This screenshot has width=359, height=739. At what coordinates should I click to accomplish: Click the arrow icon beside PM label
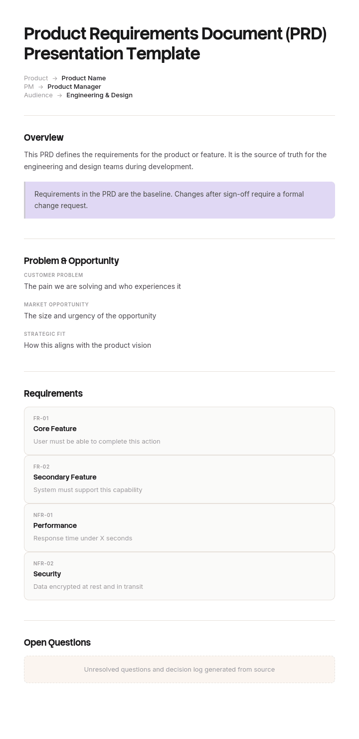41,87
